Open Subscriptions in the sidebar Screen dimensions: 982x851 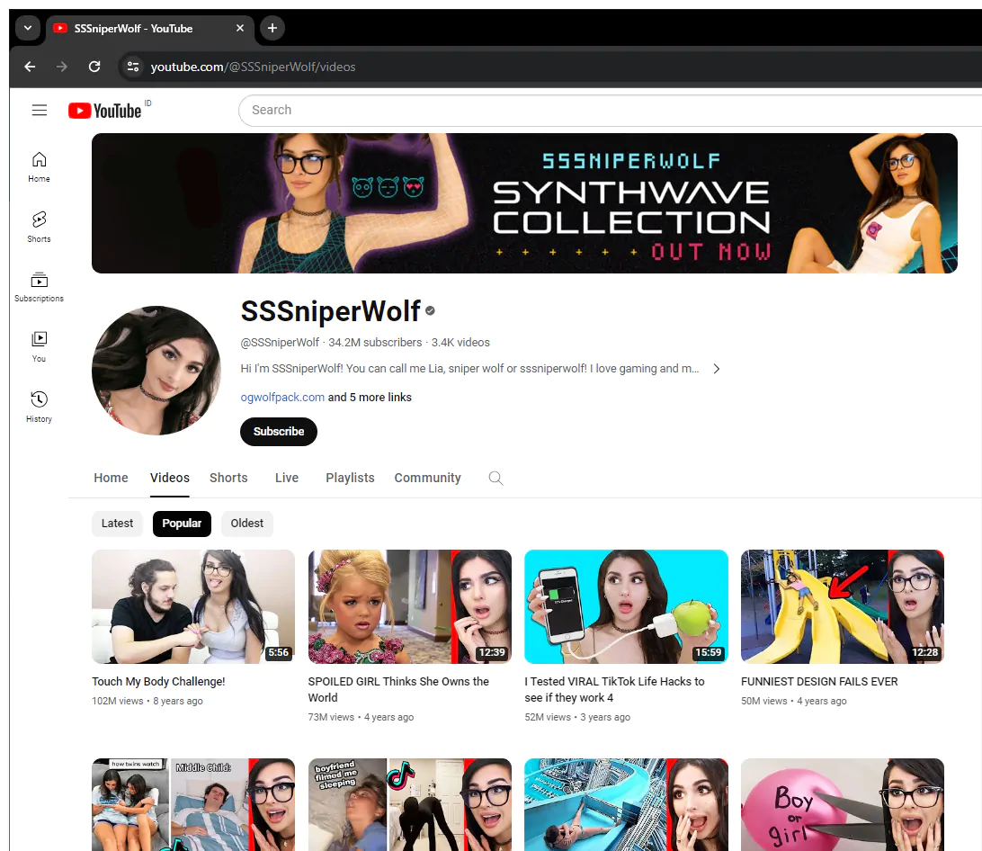39,287
